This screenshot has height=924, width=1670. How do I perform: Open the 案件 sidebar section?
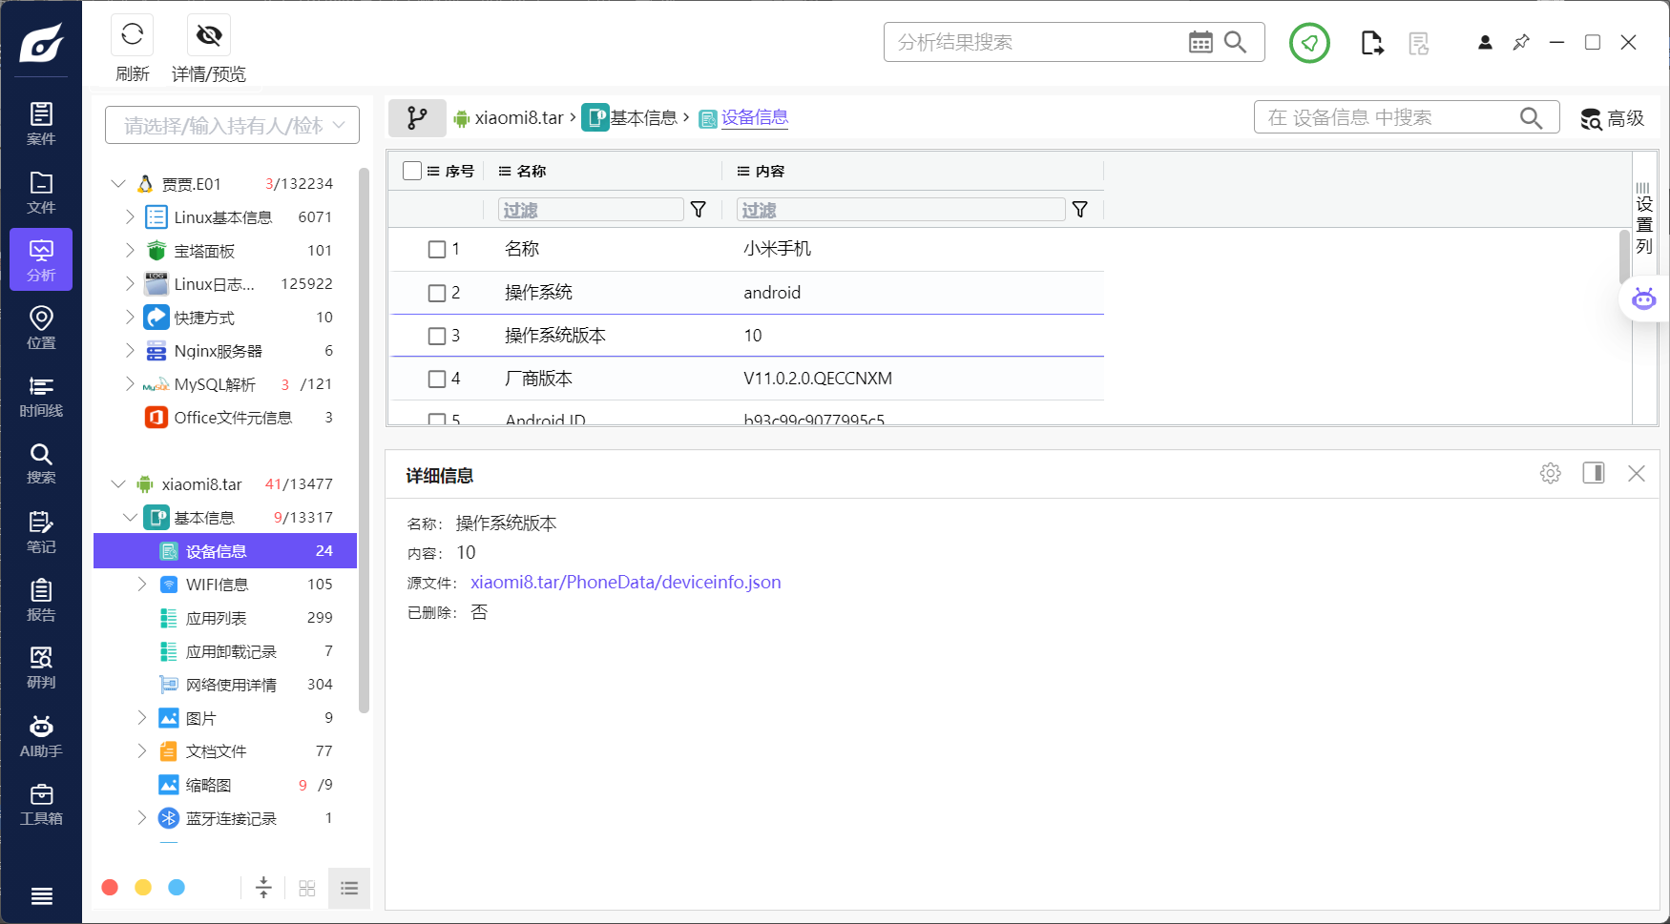pos(41,124)
